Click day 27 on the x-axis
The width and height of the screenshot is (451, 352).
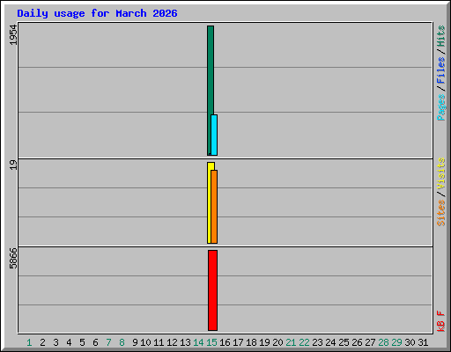370,342
